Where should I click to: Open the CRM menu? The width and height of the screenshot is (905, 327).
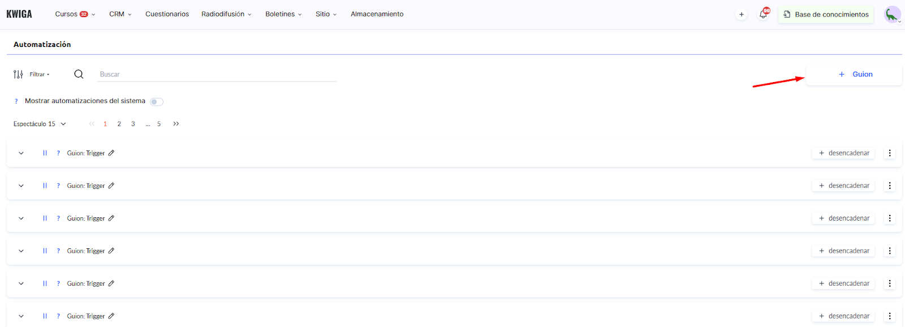click(120, 14)
